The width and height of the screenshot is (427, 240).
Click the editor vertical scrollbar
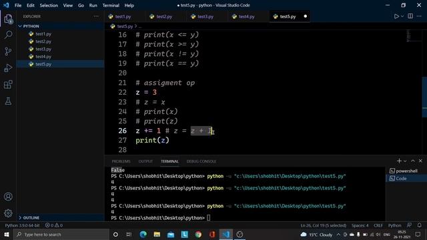(424, 97)
